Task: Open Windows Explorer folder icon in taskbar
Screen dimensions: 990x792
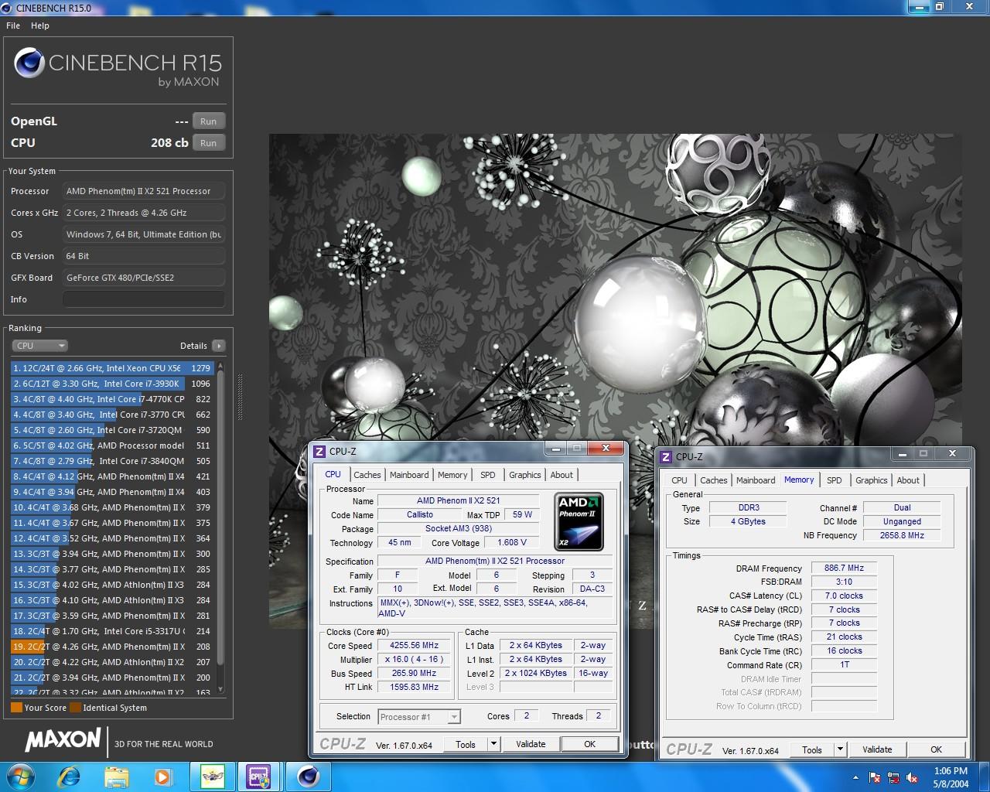Action: [x=117, y=777]
